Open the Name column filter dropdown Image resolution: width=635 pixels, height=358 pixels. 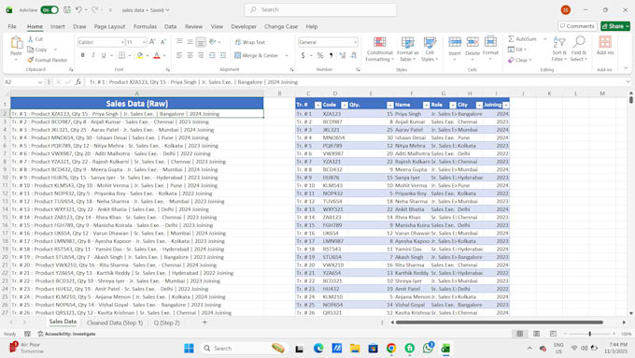tap(426, 105)
